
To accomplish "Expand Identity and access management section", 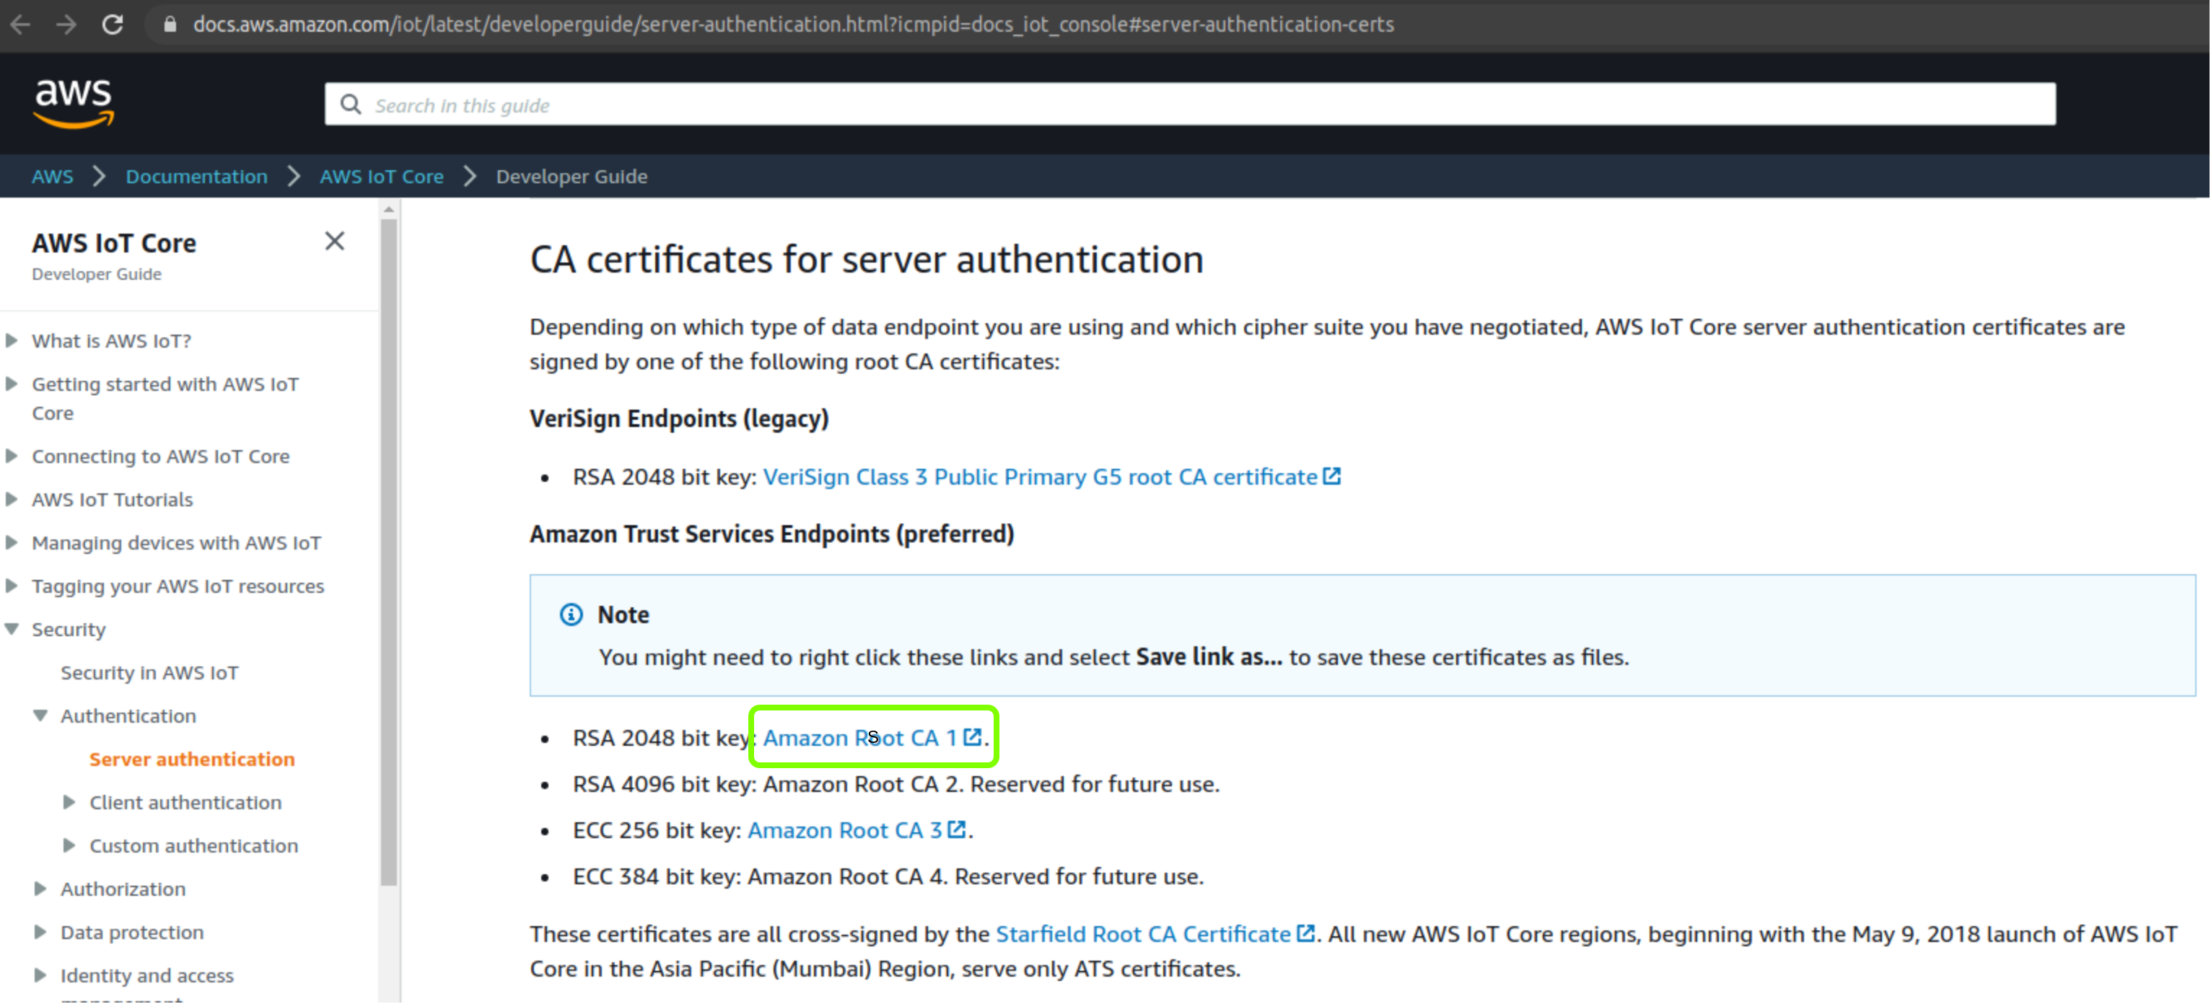I will (x=40, y=975).
